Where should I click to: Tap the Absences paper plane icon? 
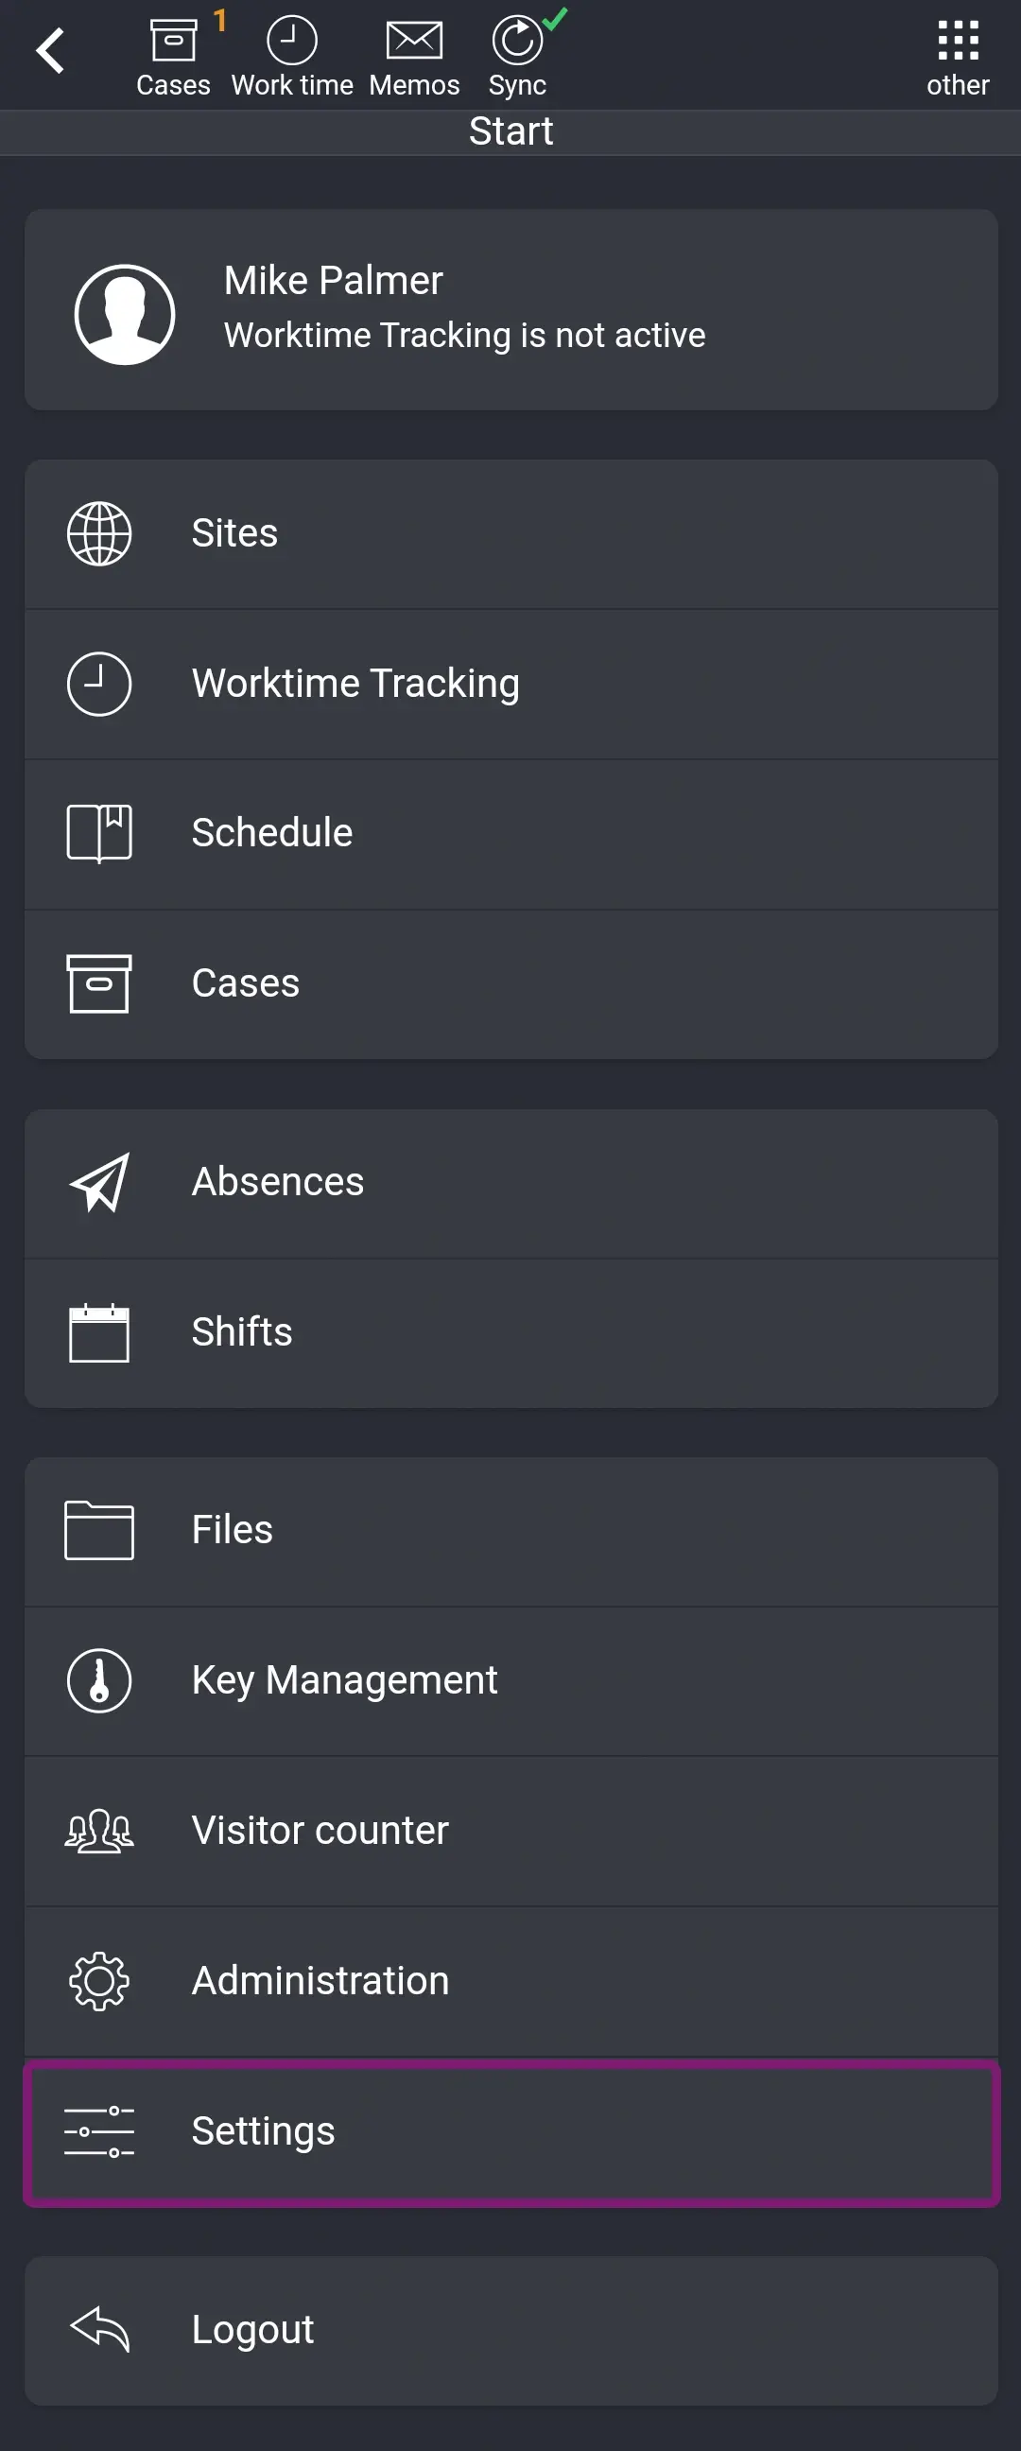point(97,1182)
